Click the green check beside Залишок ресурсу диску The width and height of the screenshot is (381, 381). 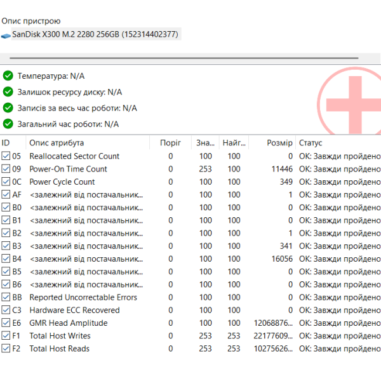(x=8, y=92)
